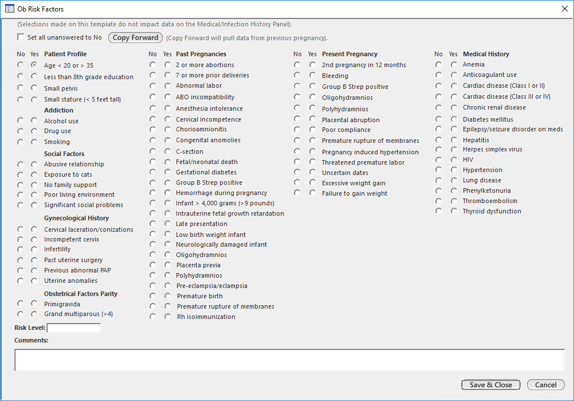Click the Copy Forward button
The image size is (574, 401).
[135, 37]
